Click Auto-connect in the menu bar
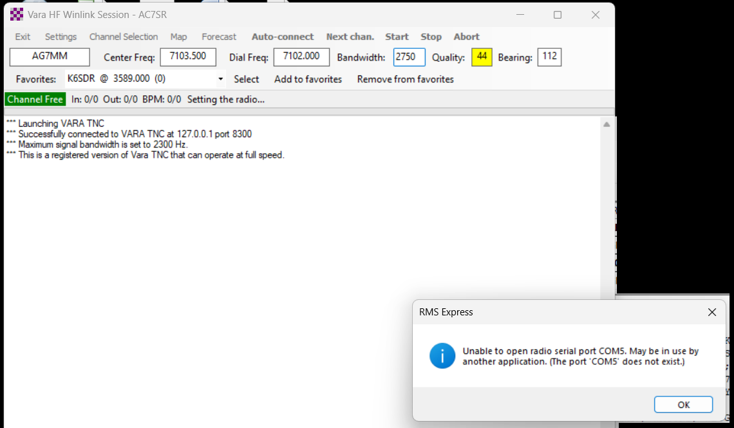The height and width of the screenshot is (428, 734). [x=283, y=37]
